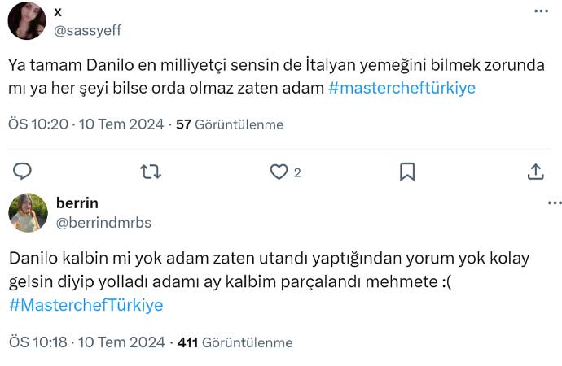The image size is (562, 366).
Task: Open the #MasterchefTürkiye hashtag in berrin's tweet
Action: coord(86,305)
